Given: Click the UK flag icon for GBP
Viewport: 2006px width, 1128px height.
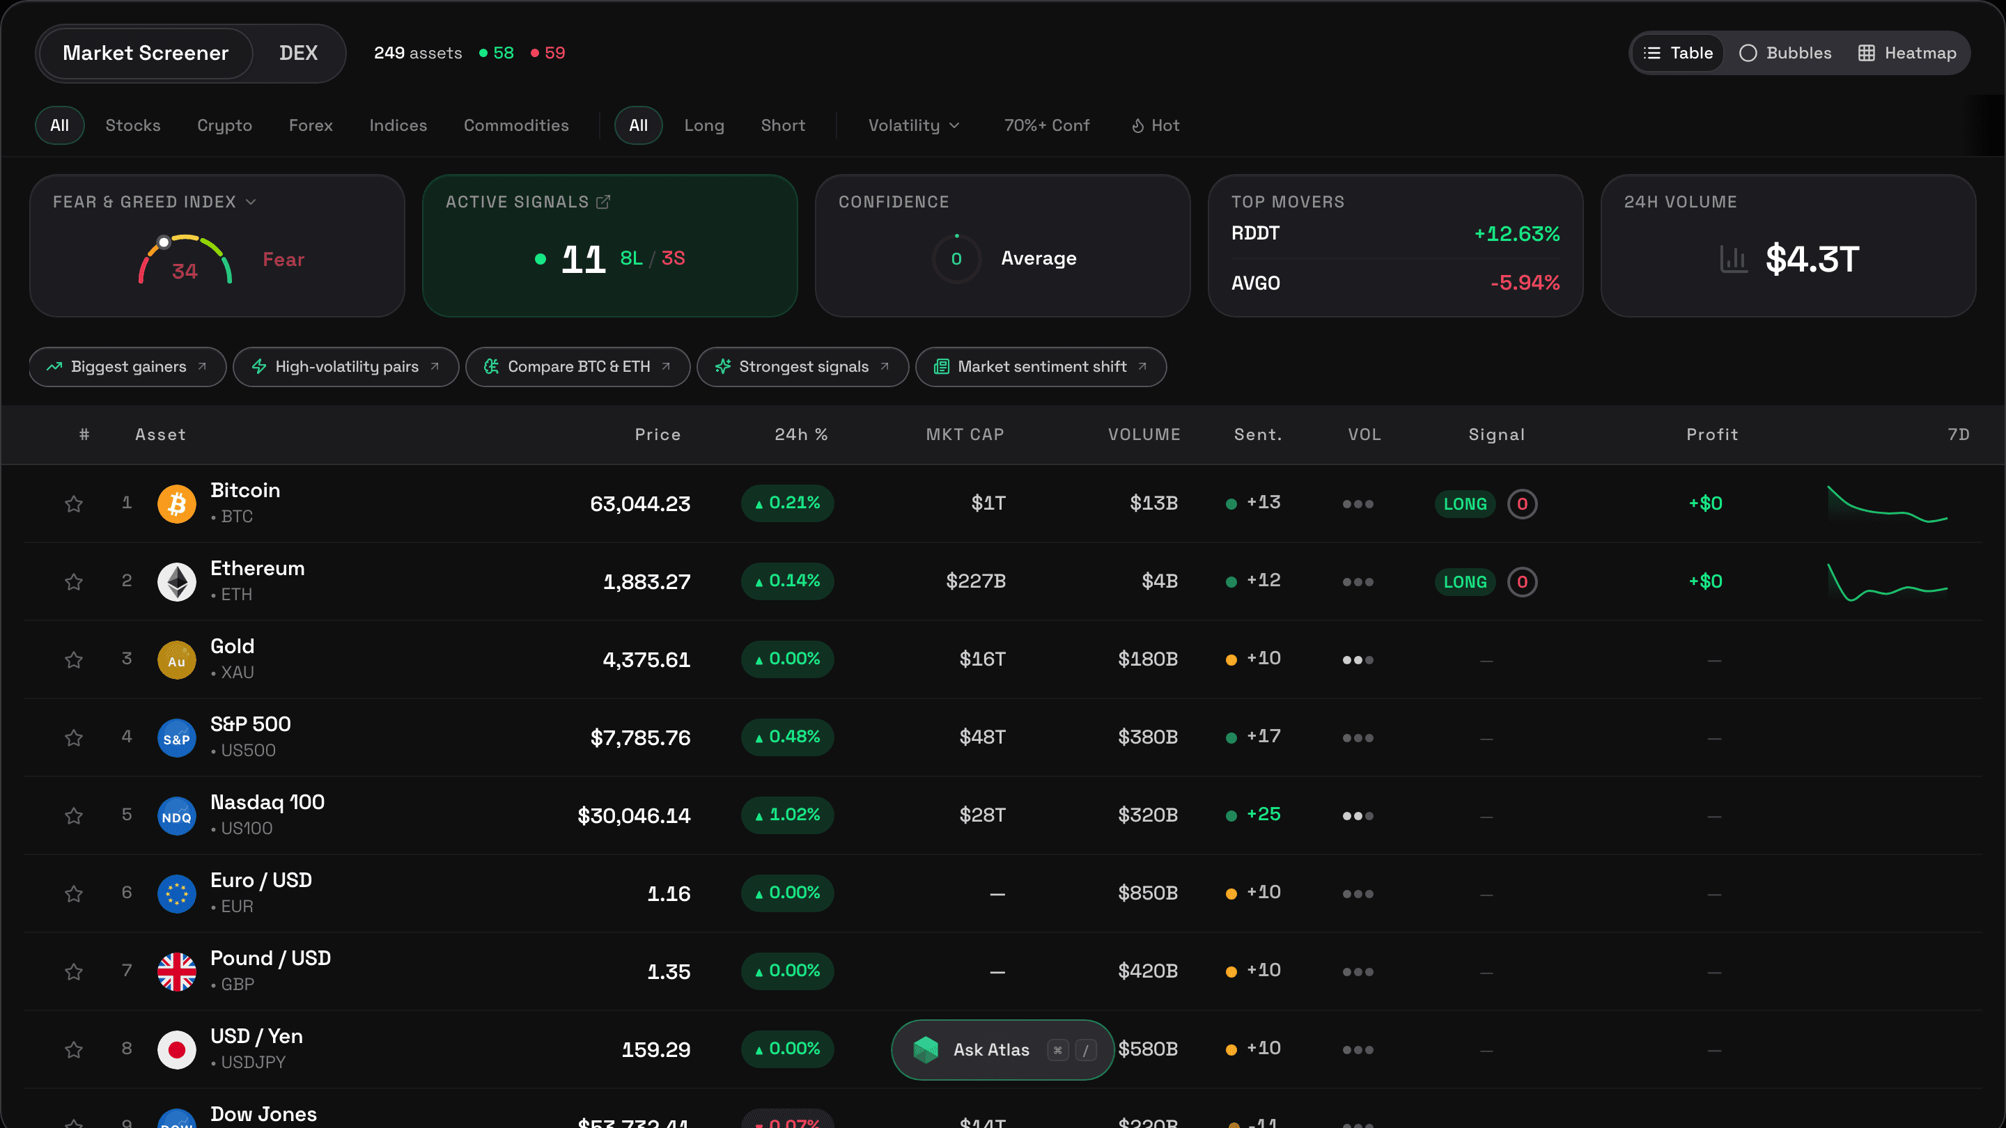Looking at the screenshot, I should (x=177, y=971).
